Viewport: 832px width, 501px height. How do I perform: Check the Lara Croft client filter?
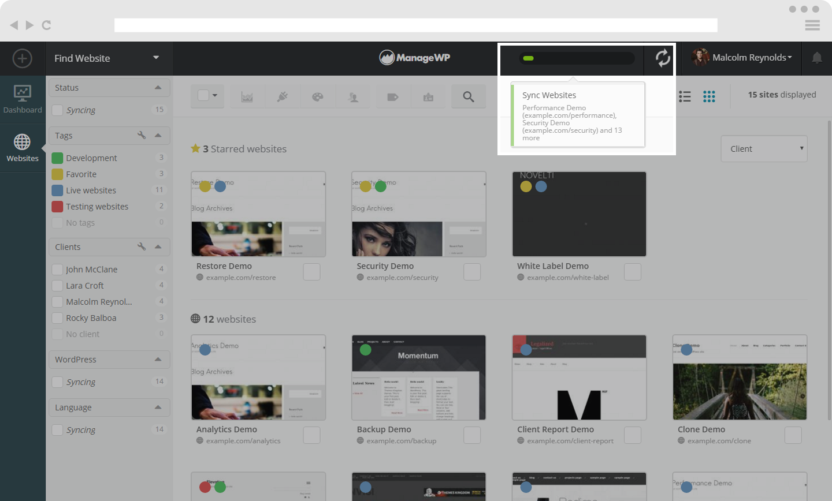point(57,285)
